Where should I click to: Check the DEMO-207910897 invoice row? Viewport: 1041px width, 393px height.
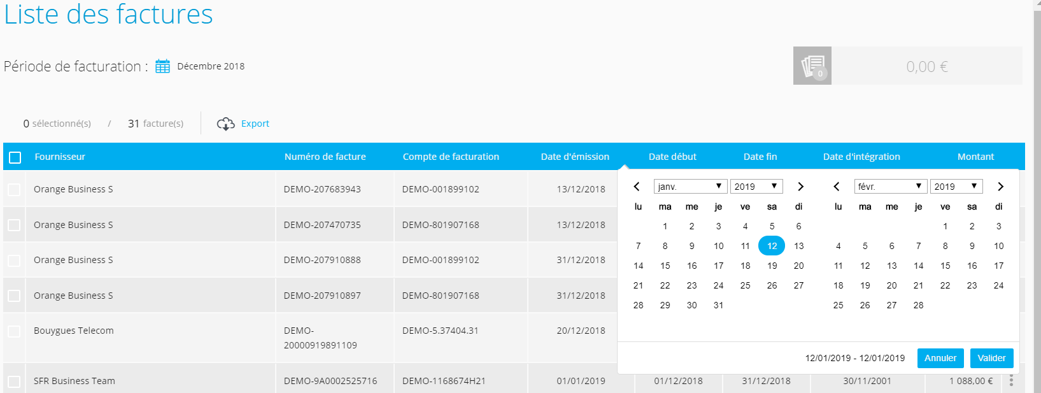[x=14, y=296]
